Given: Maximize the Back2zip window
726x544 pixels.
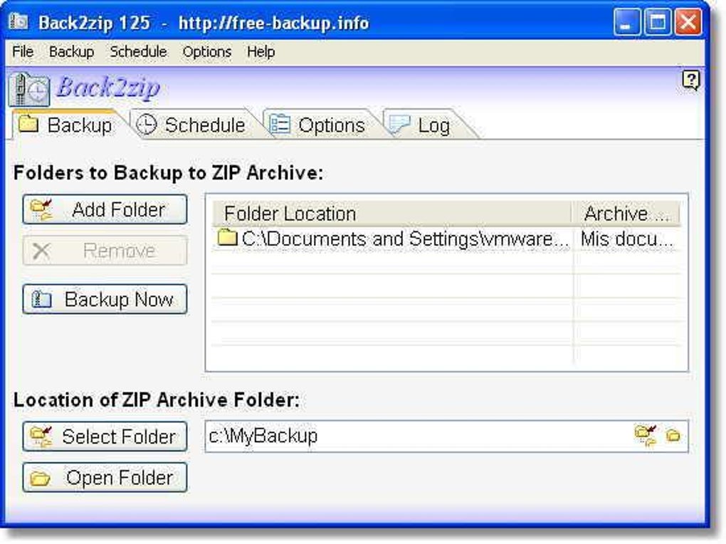Looking at the screenshot, I should tap(657, 22).
